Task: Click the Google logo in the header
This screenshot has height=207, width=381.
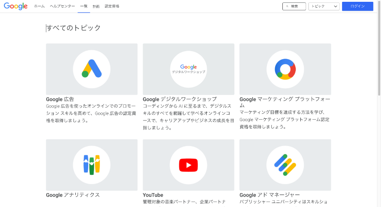Action: pyautogui.click(x=16, y=6)
